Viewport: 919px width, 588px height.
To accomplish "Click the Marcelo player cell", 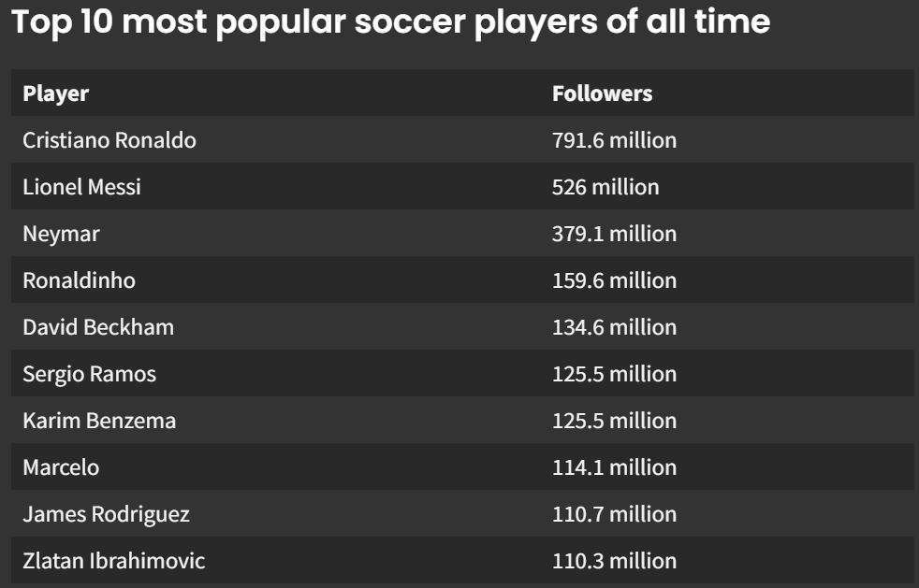I will (x=61, y=467).
